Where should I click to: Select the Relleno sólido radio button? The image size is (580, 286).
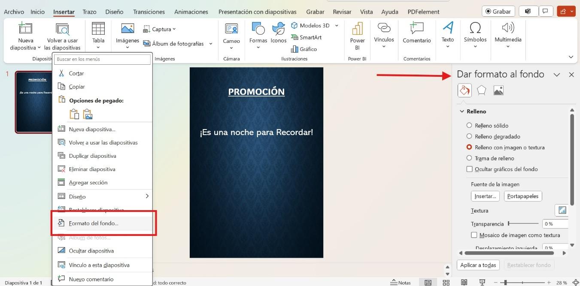point(469,125)
